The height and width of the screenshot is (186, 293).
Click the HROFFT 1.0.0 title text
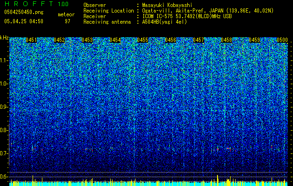pos(36,4)
